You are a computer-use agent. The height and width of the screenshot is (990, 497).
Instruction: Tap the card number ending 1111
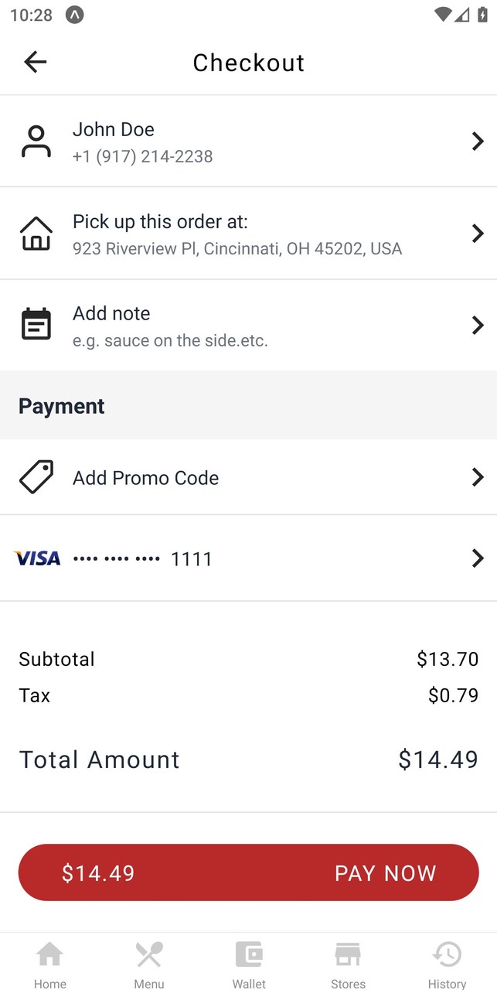(x=191, y=559)
